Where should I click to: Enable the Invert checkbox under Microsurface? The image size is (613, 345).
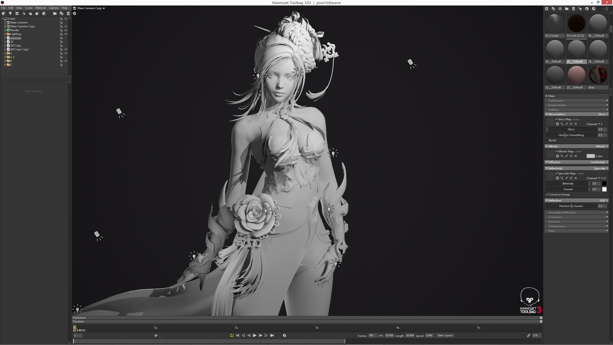click(x=547, y=141)
